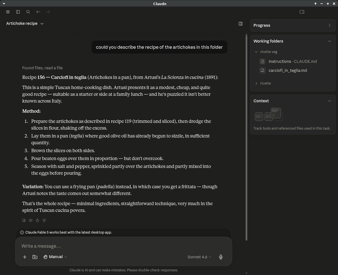
Task: Click the 'Pour beaten eggs over them' step
Action: pyautogui.click(x=97, y=158)
